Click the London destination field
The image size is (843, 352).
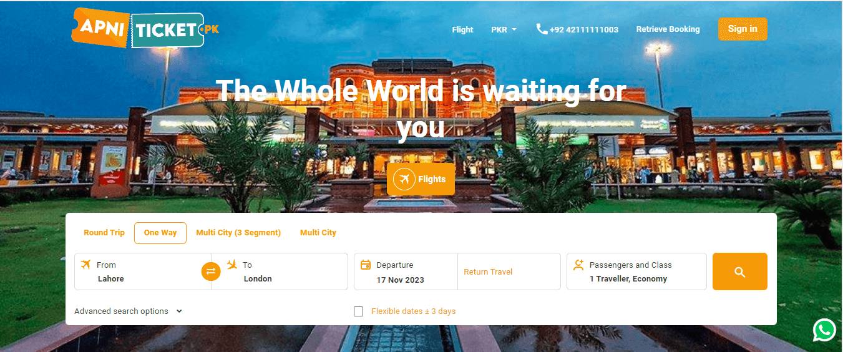tap(280, 271)
